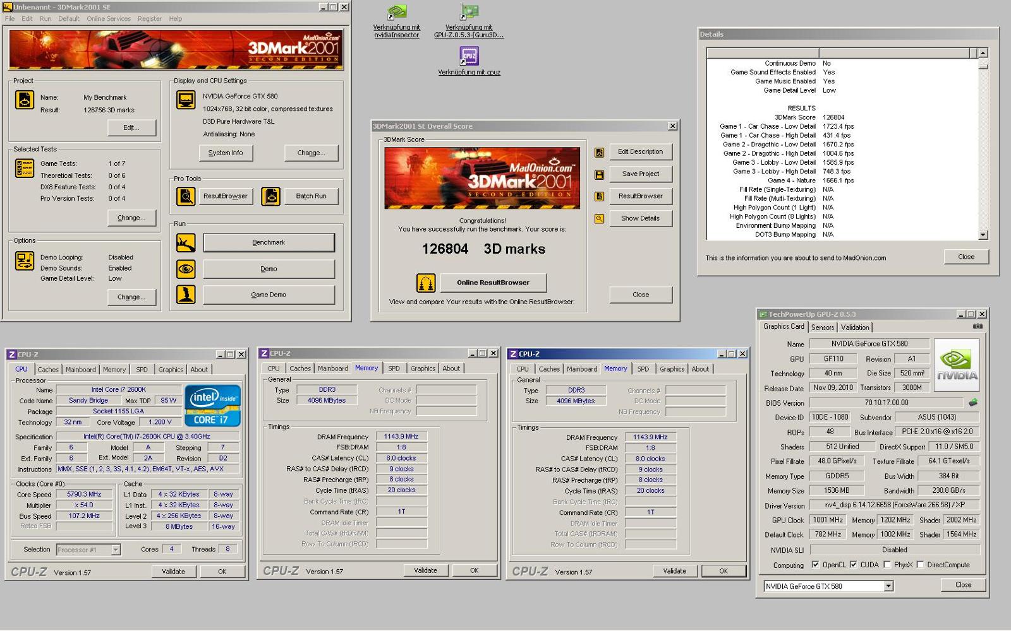Click the Save Project button
This screenshot has height=631, width=1011.
pos(640,174)
